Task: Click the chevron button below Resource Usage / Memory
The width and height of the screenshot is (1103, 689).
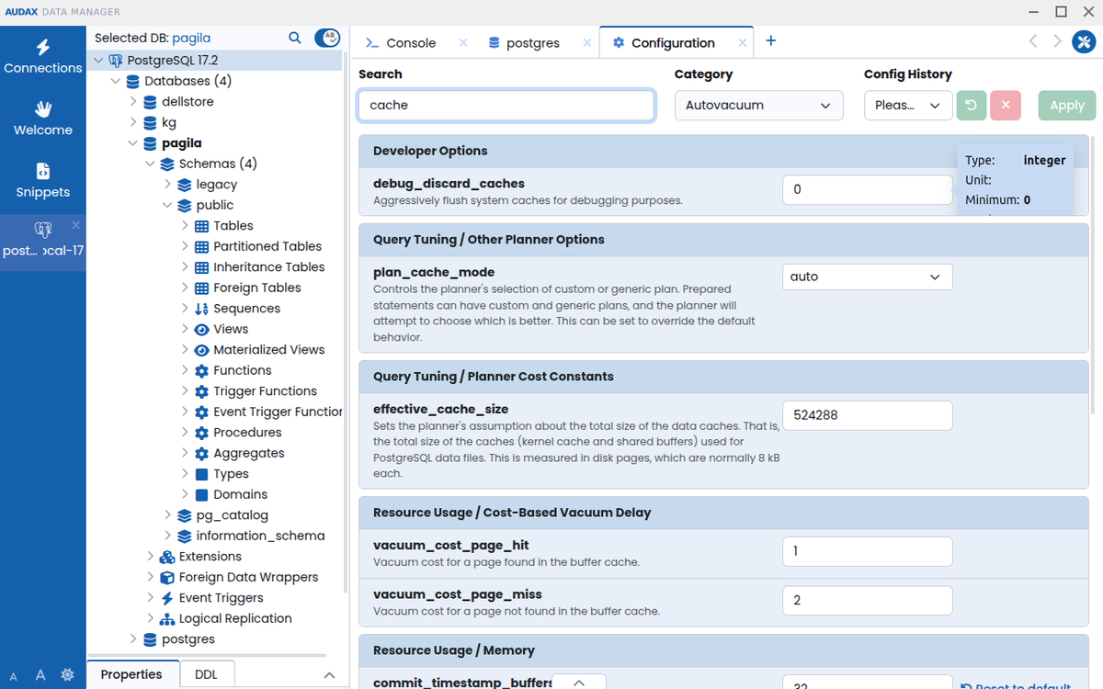Action: pyautogui.click(x=579, y=683)
